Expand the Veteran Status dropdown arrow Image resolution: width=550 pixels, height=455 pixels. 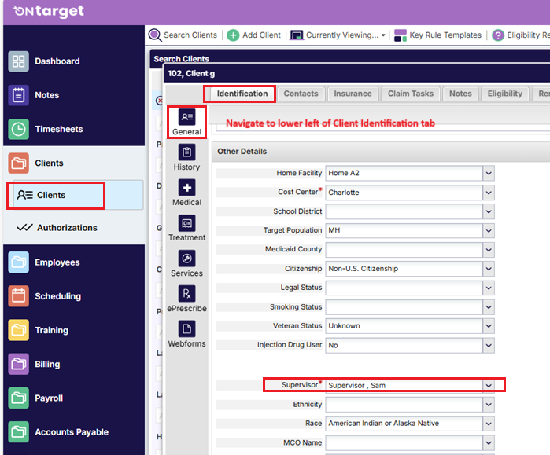point(489,326)
